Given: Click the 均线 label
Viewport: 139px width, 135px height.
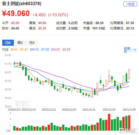Looking at the screenshot, I should tap(5, 50).
